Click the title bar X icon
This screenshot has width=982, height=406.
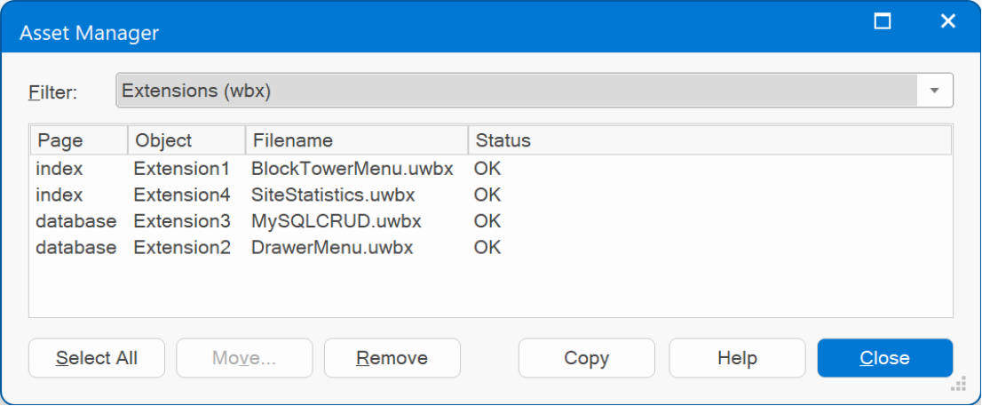pos(948,21)
